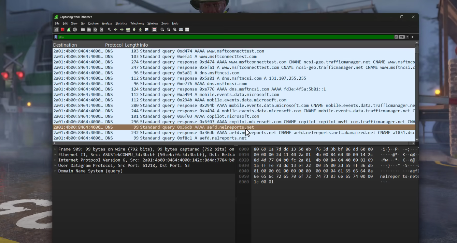Open the display filter bookmark menu
The image size is (457, 243).
pyautogui.click(x=56, y=37)
